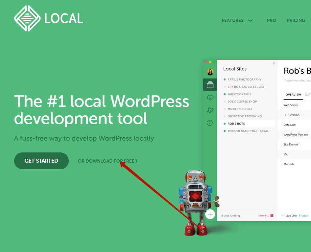Image resolution: width=311 pixels, height=252 pixels.
Task: Click the arrow chevron after DOWNLOAD FOR FREE
Action: point(136,161)
